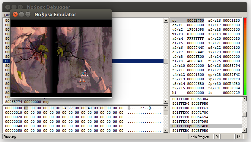
Task: Select the highlighted 03 byte in hex dump
Action: pyautogui.click(x=26, y=108)
